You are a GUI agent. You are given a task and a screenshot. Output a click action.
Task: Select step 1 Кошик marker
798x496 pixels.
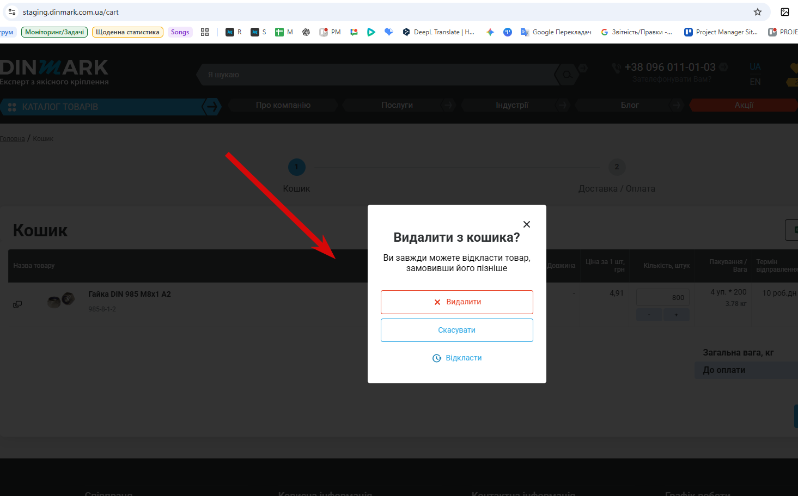pyautogui.click(x=297, y=167)
